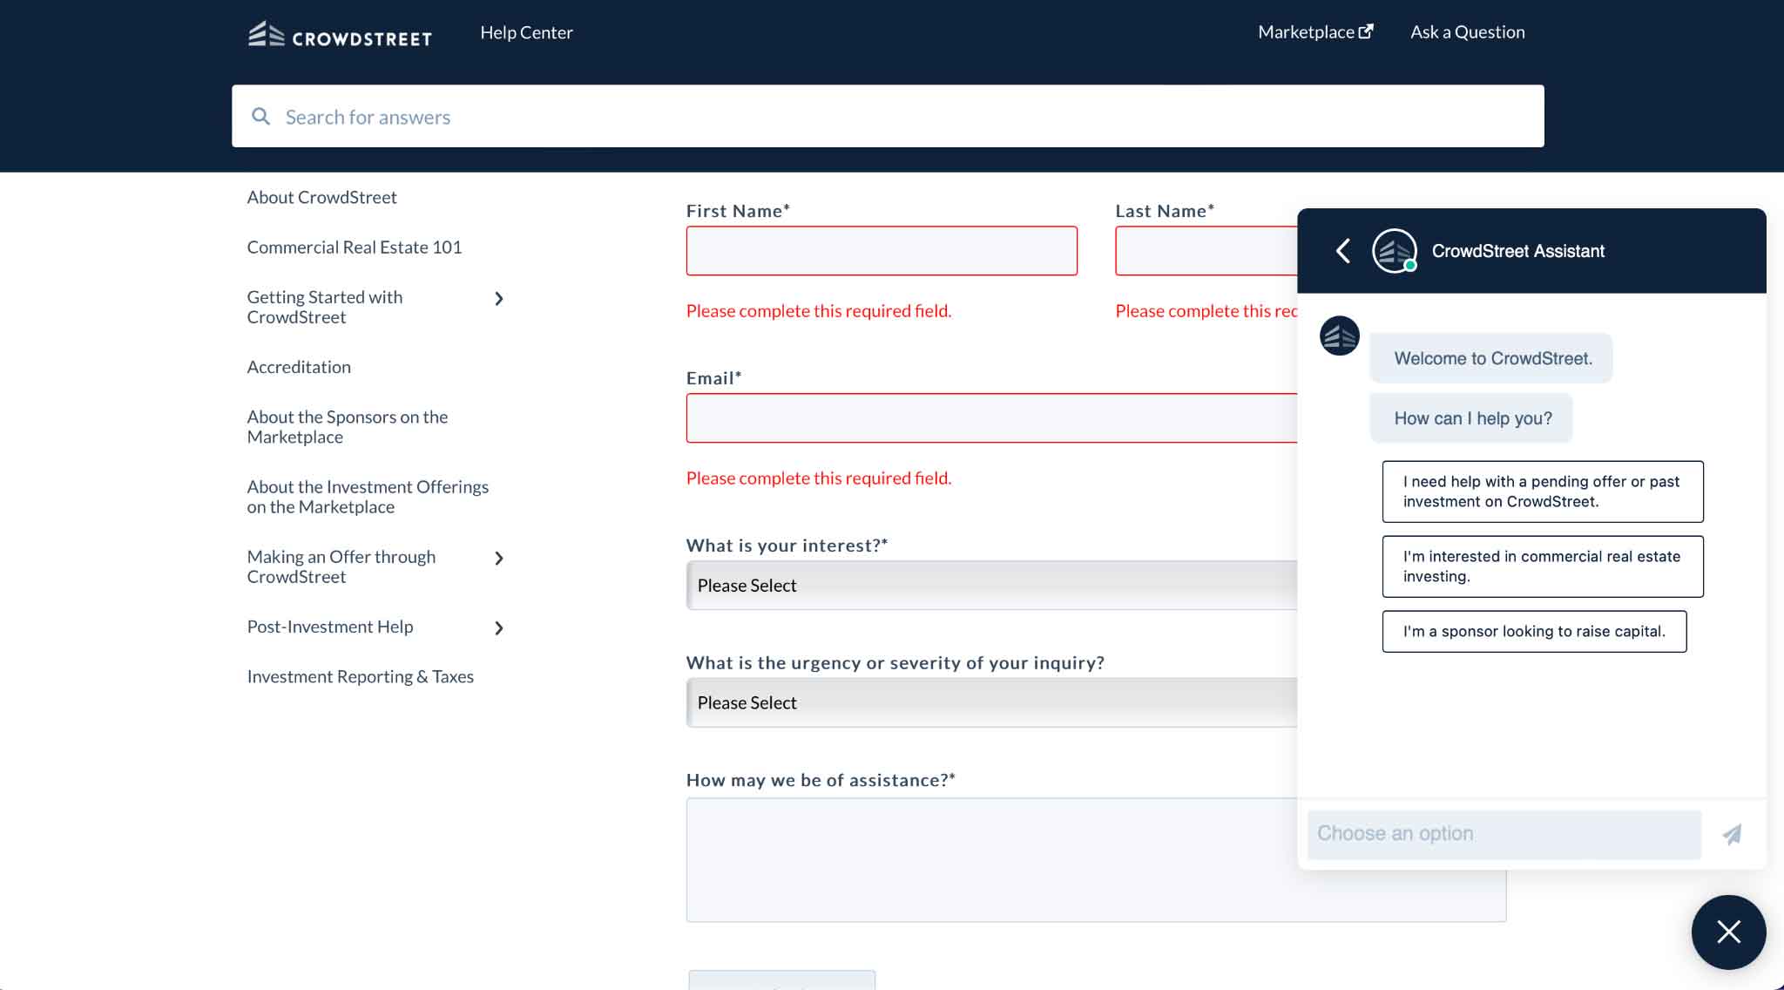Click the external link icon next to Marketplace
The width and height of the screenshot is (1784, 990).
tap(1366, 31)
